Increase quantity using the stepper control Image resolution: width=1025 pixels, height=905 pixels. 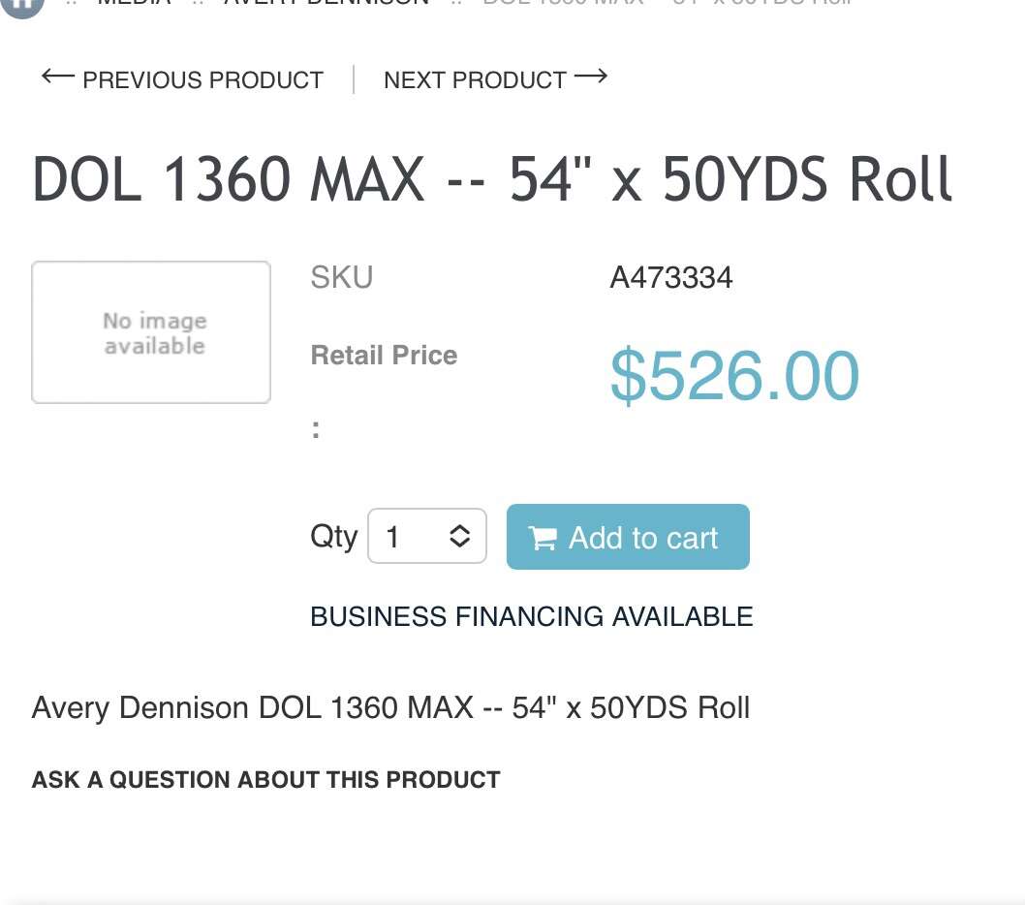(x=457, y=529)
